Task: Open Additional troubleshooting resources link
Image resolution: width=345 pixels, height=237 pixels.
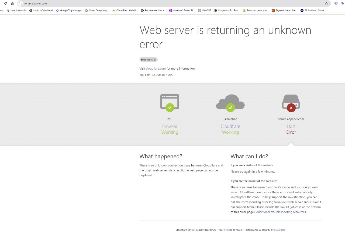Action: [281, 212]
